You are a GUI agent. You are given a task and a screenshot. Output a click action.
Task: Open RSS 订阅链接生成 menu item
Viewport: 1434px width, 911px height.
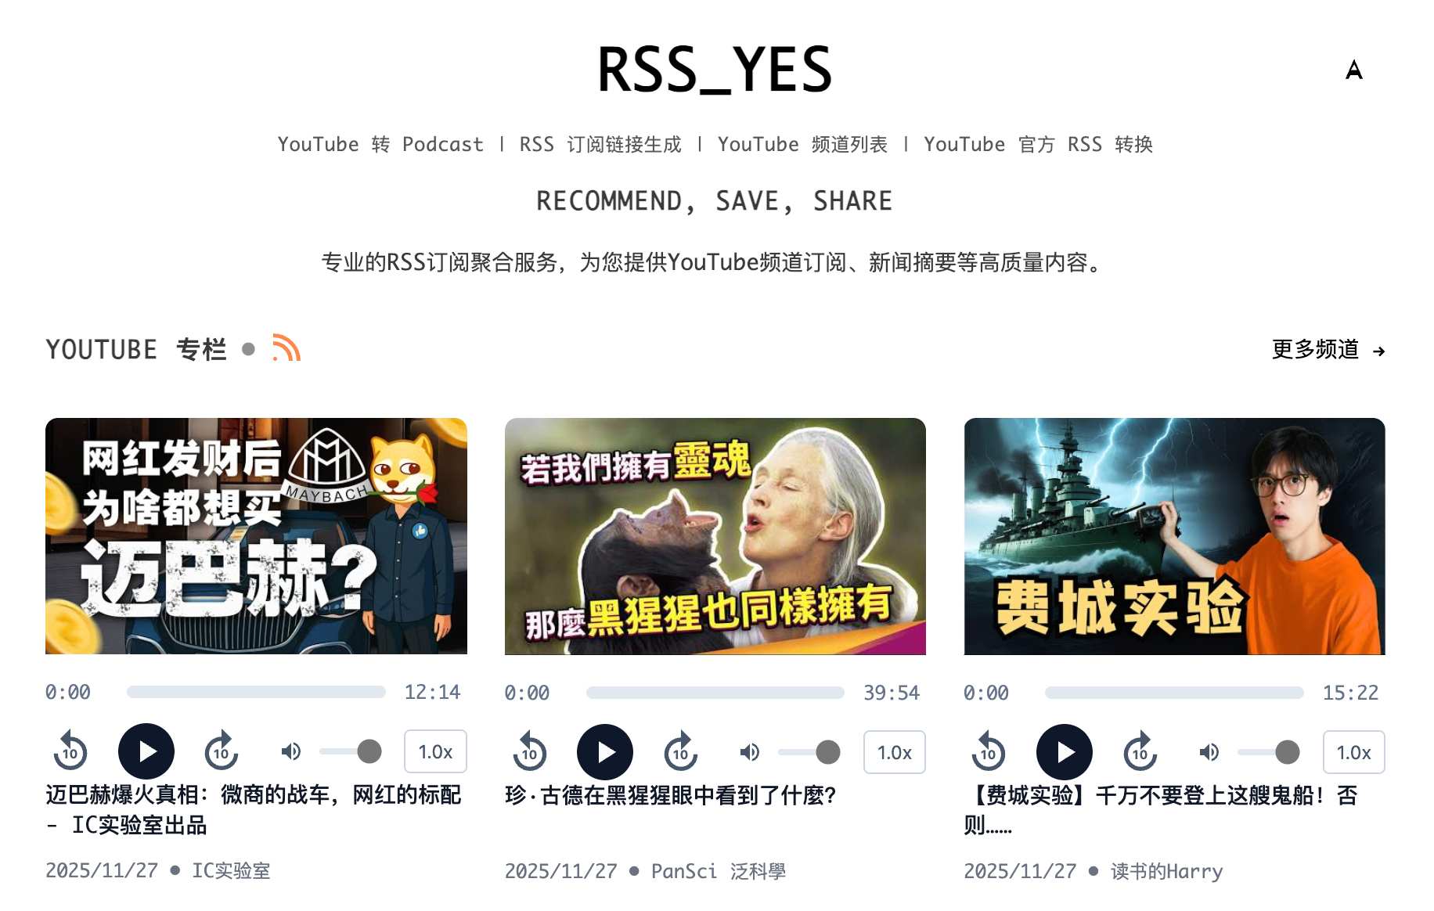tap(600, 145)
